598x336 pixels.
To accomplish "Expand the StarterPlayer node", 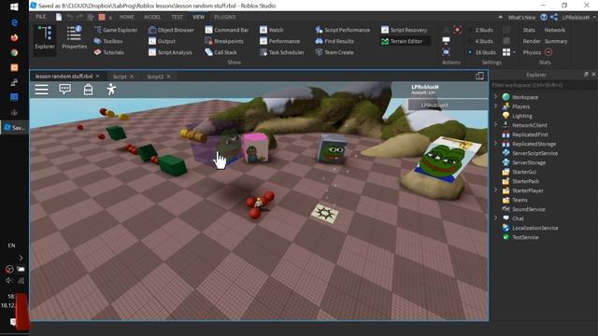I will (x=496, y=190).
